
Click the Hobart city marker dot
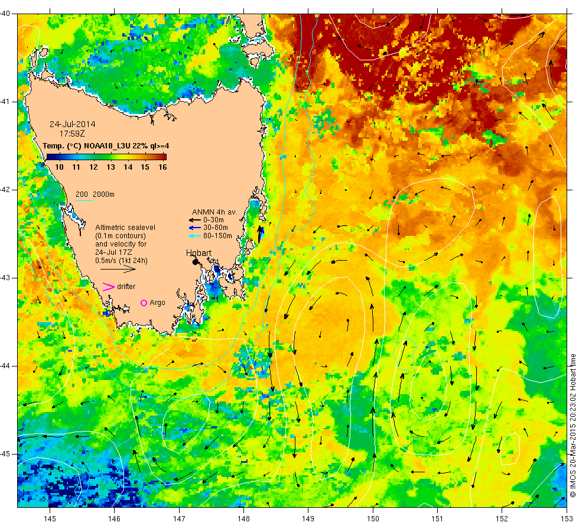[196, 262]
